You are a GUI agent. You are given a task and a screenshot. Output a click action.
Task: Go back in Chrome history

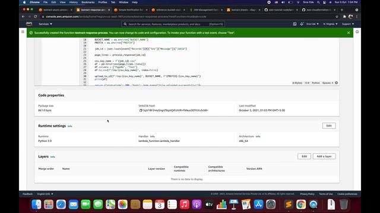coord(23,17)
